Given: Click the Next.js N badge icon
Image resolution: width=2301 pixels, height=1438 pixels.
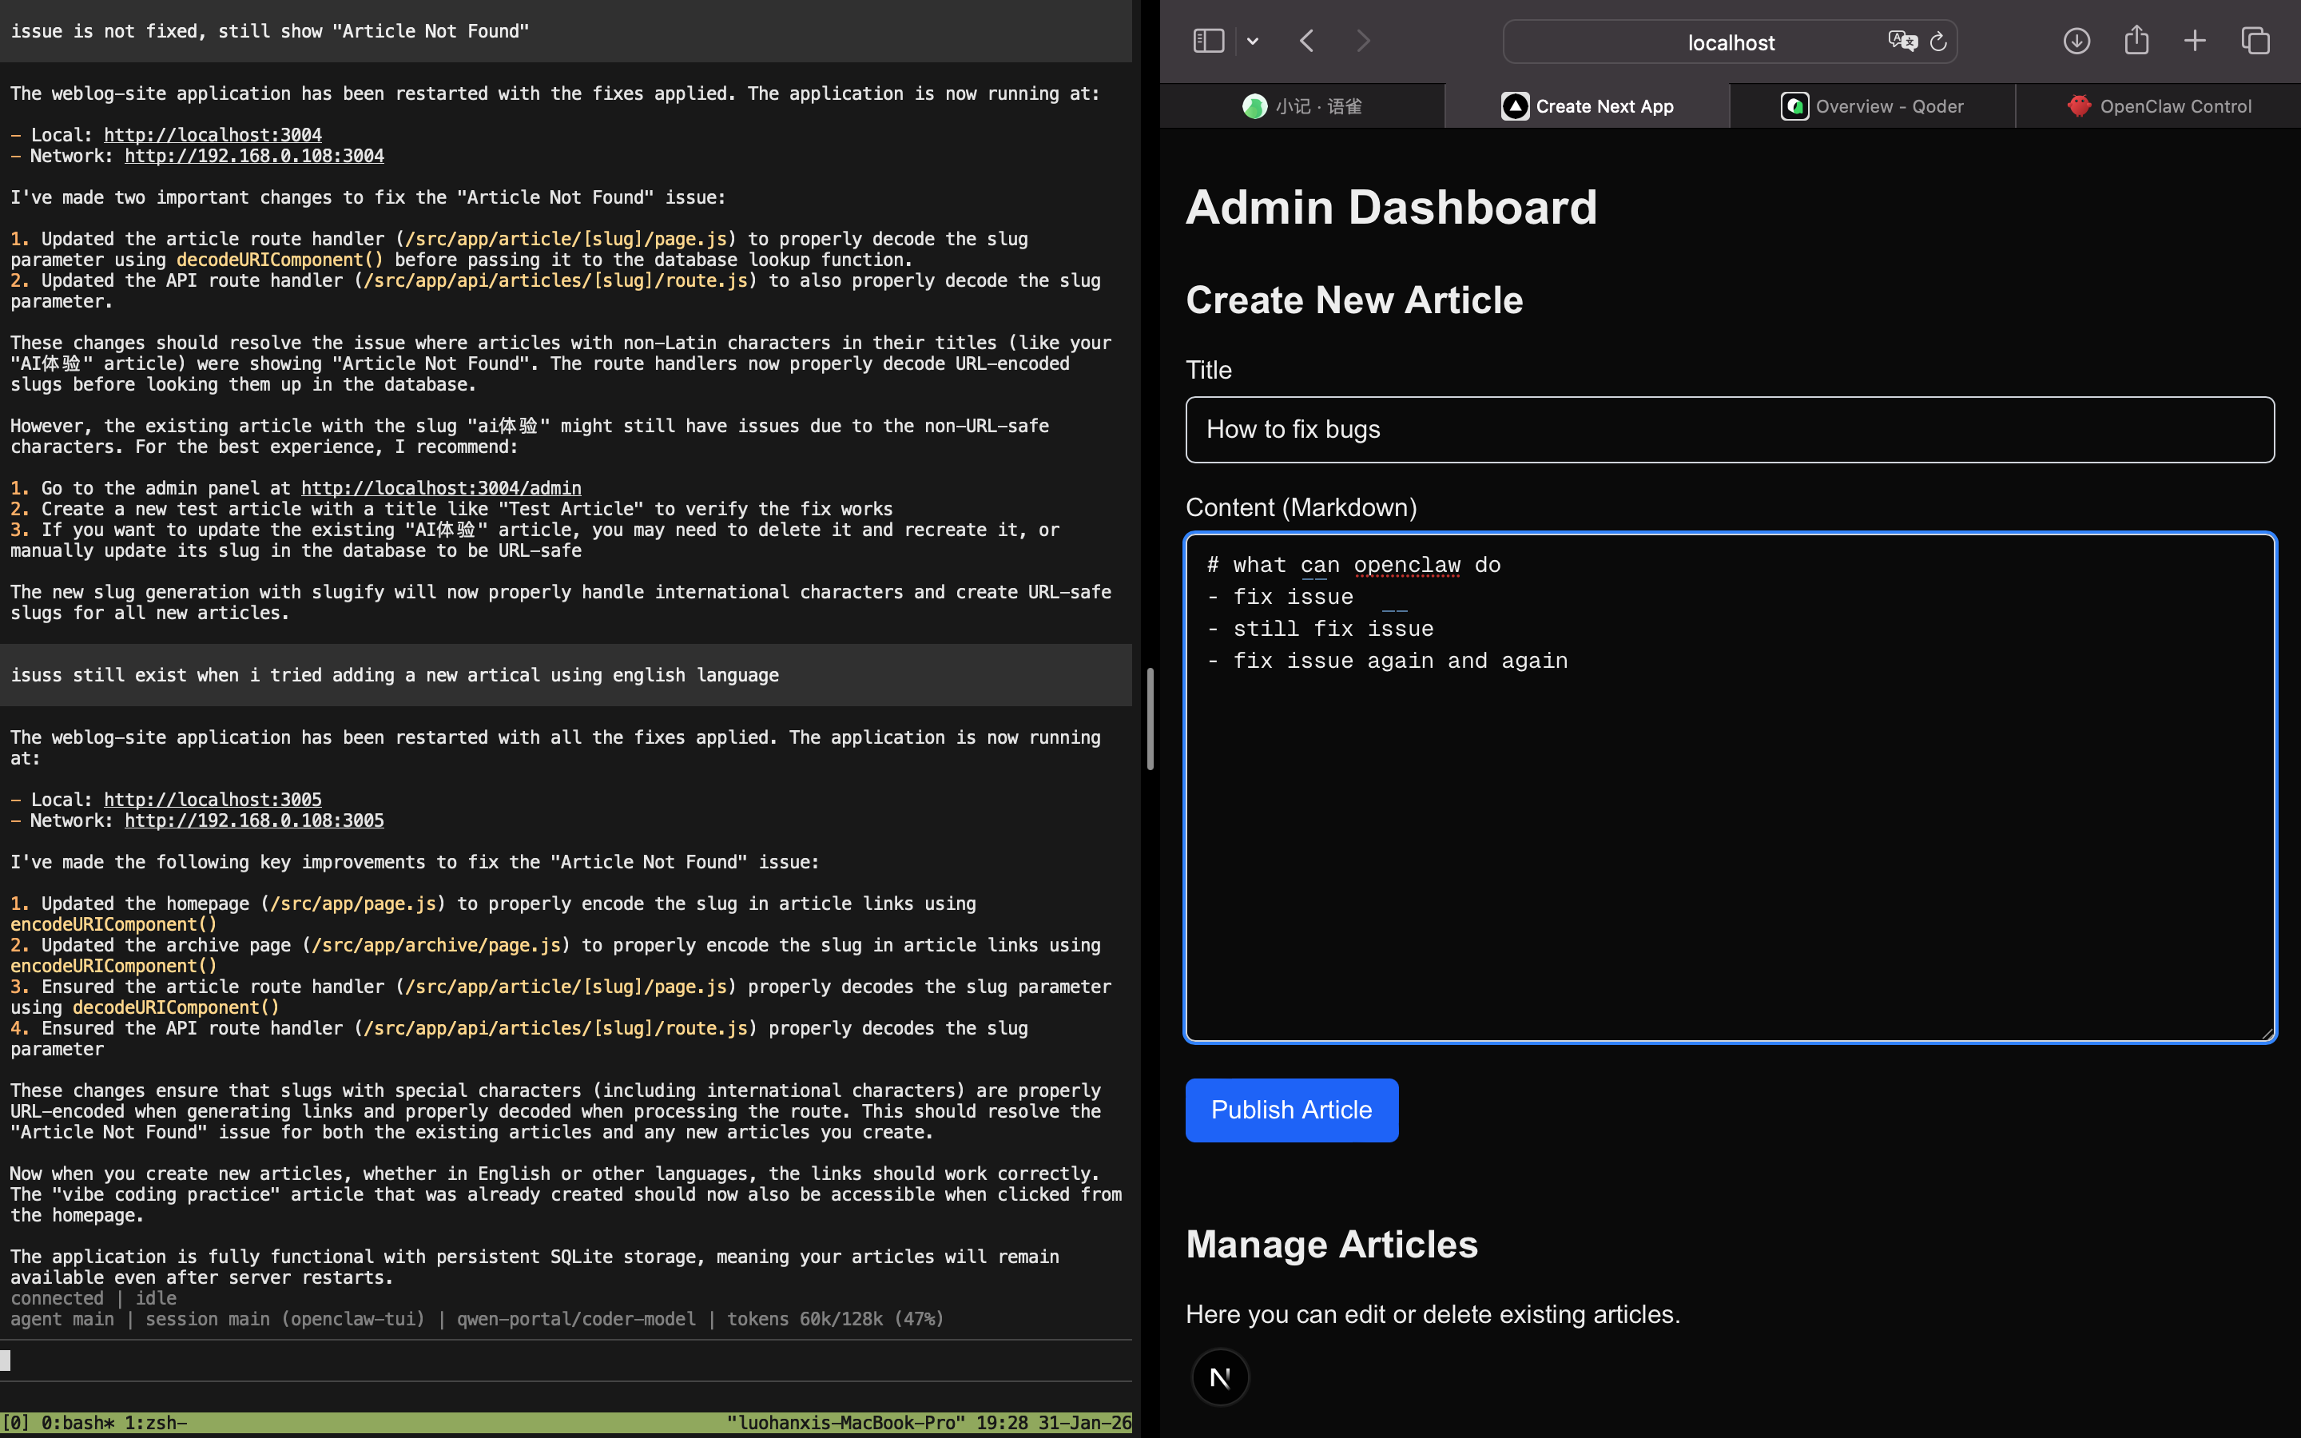Looking at the screenshot, I should (1220, 1376).
